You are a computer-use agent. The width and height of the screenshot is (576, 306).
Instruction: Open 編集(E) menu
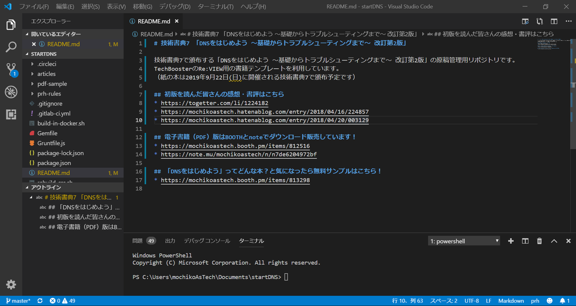coord(65,7)
